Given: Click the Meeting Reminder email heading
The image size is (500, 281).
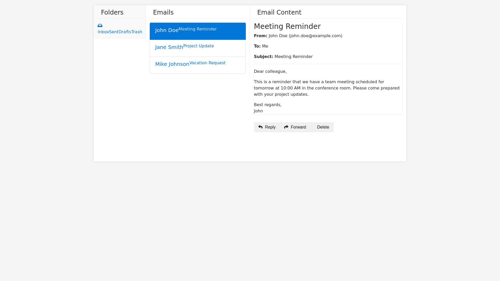Looking at the screenshot, I should (x=287, y=27).
